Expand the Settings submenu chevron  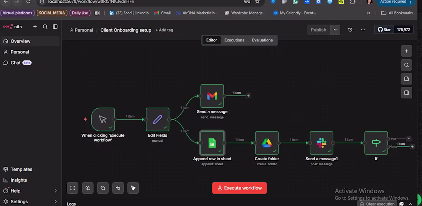pos(56,201)
